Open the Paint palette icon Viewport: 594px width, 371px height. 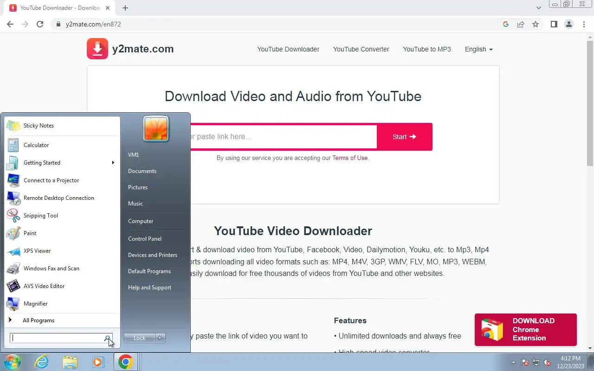click(x=13, y=233)
